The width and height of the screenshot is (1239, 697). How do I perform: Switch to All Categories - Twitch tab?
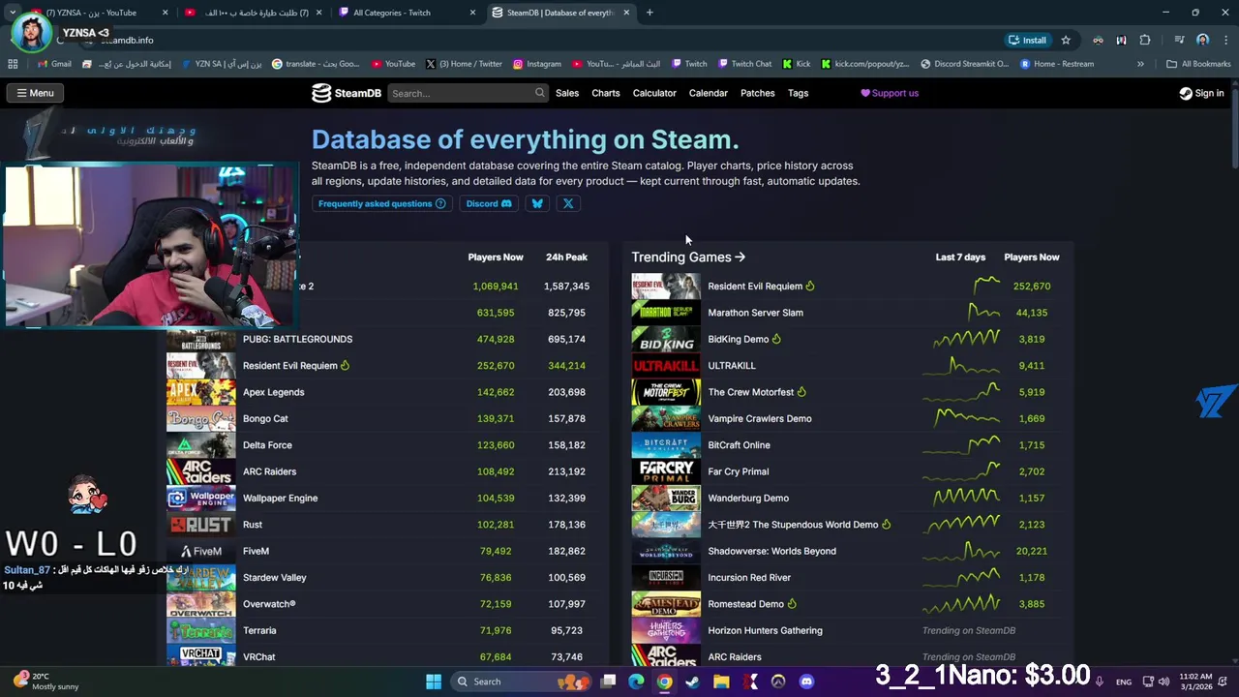click(x=405, y=13)
